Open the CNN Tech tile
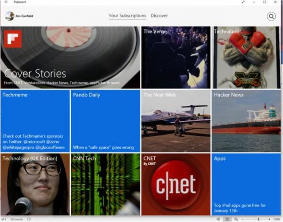283x222 pixels. [106, 184]
